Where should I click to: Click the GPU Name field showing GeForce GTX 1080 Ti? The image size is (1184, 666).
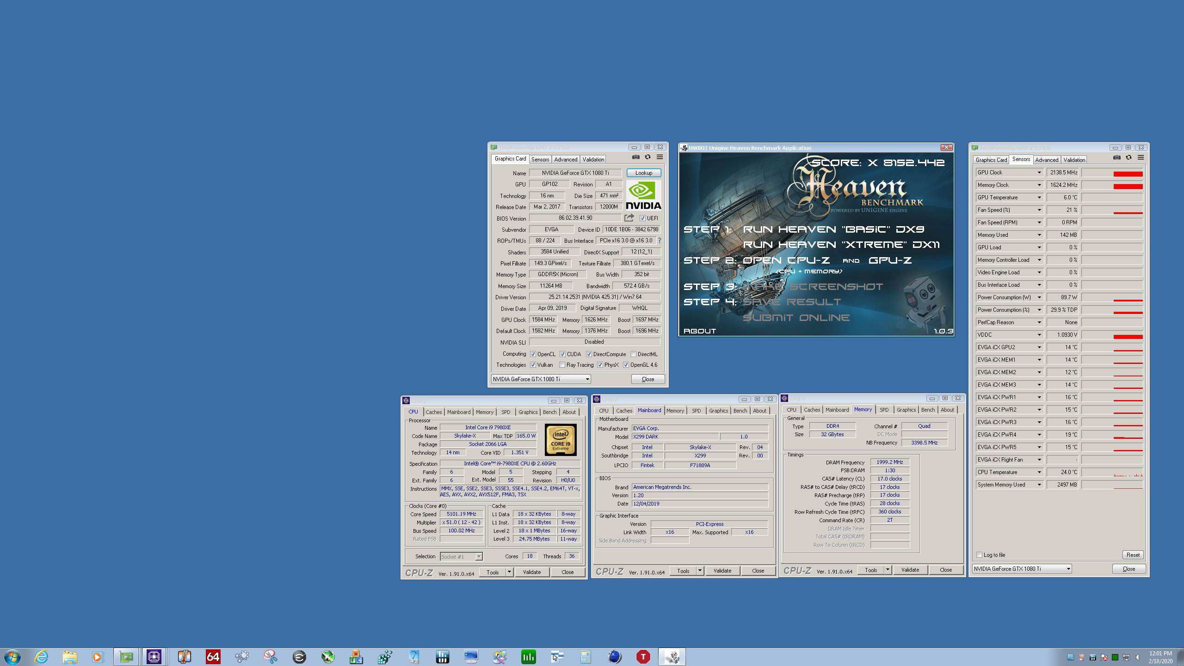(575, 173)
